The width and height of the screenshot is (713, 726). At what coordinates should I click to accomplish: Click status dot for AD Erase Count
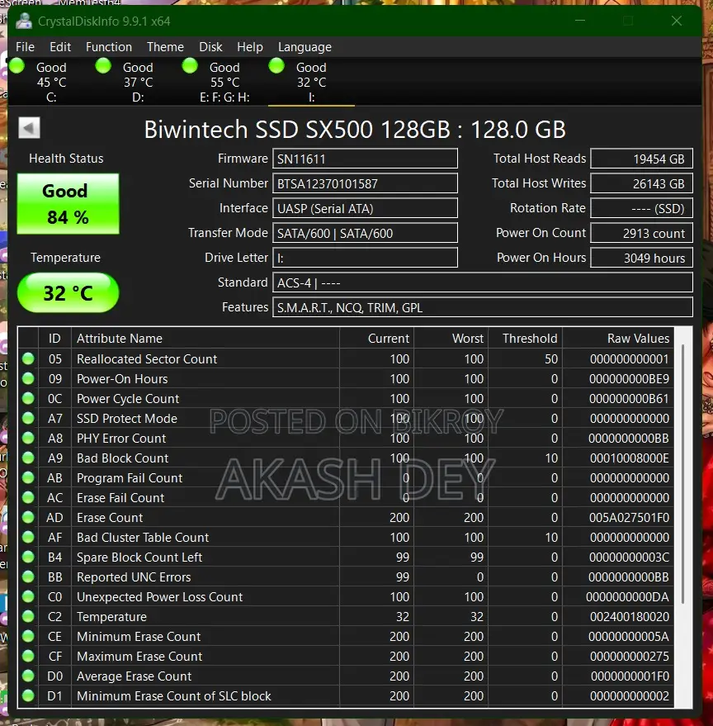tap(28, 518)
